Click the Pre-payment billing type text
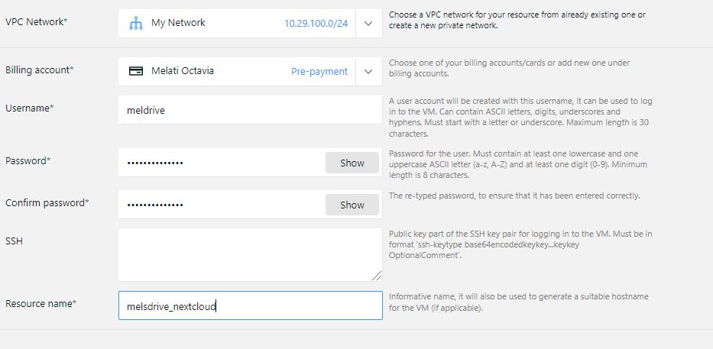713x349 pixels. coord(319,71)
